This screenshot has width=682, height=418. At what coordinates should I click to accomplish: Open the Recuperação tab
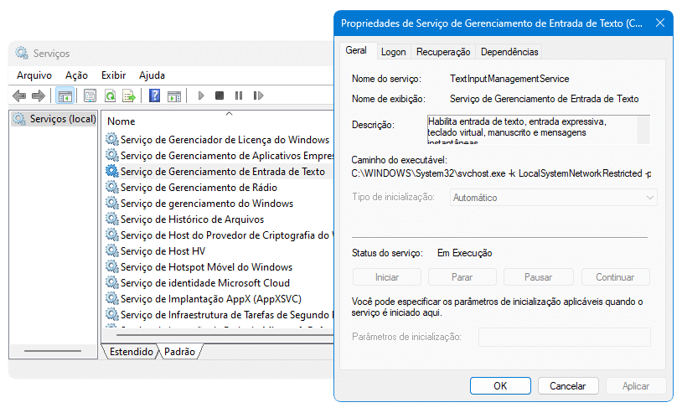click(x=443, y=52)
